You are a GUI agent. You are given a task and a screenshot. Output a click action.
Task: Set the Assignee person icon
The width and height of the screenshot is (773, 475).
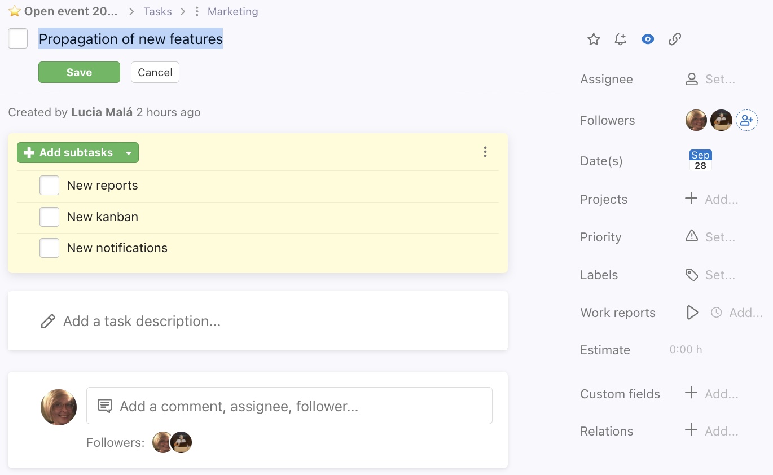(x=692, y=80)
